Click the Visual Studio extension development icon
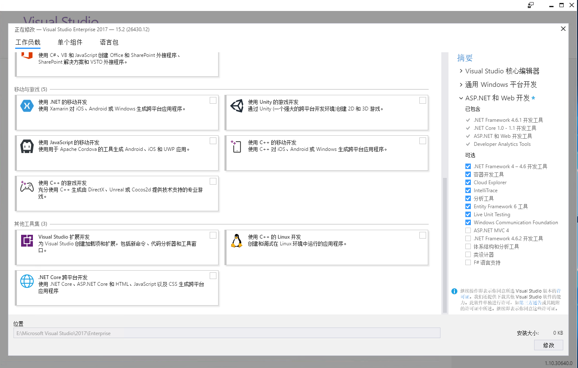Screen dimensions: 578x368 click(x=27, y=240)
